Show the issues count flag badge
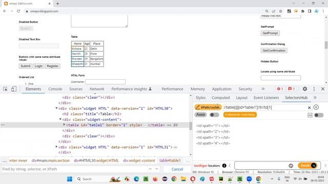The height and width of the screenshot is (184, 328). click(292, 89)
